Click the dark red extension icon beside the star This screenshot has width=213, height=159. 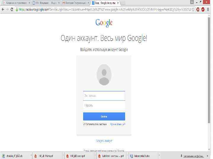coord(198,9)
